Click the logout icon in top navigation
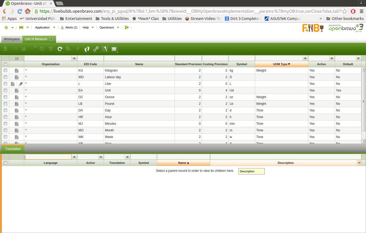 pos(127,27)
